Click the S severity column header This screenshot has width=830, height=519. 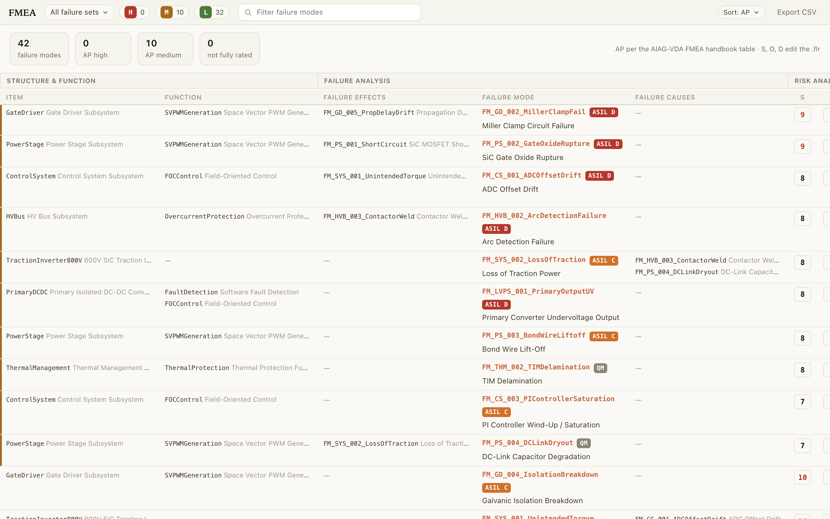coord(802,97)
